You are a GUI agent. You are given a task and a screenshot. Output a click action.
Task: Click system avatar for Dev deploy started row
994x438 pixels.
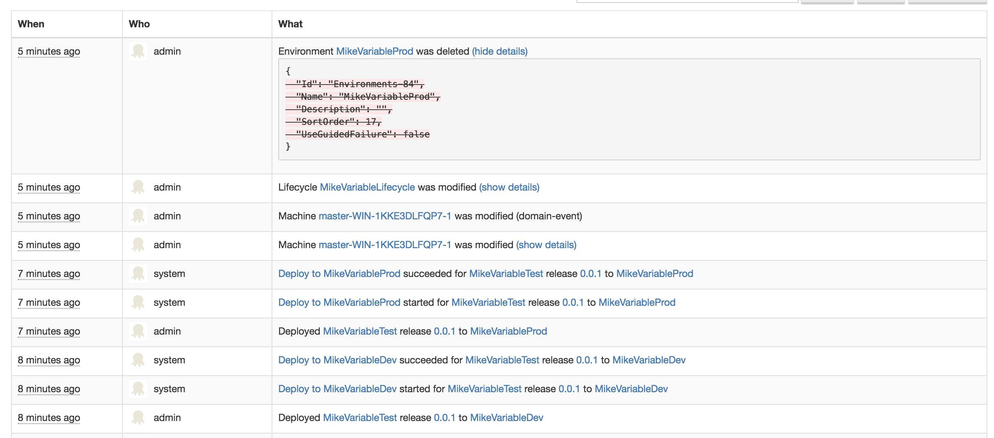(x=138, y=389)
